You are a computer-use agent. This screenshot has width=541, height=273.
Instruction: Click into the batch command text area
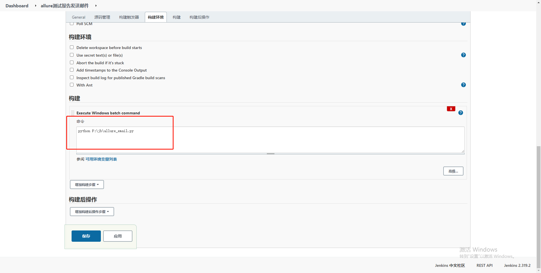pos(270,140)
